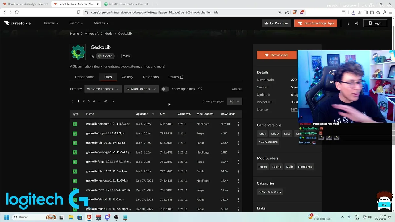
Task: Click the translate icon in the address bar
Action: (x=280, y=12)
